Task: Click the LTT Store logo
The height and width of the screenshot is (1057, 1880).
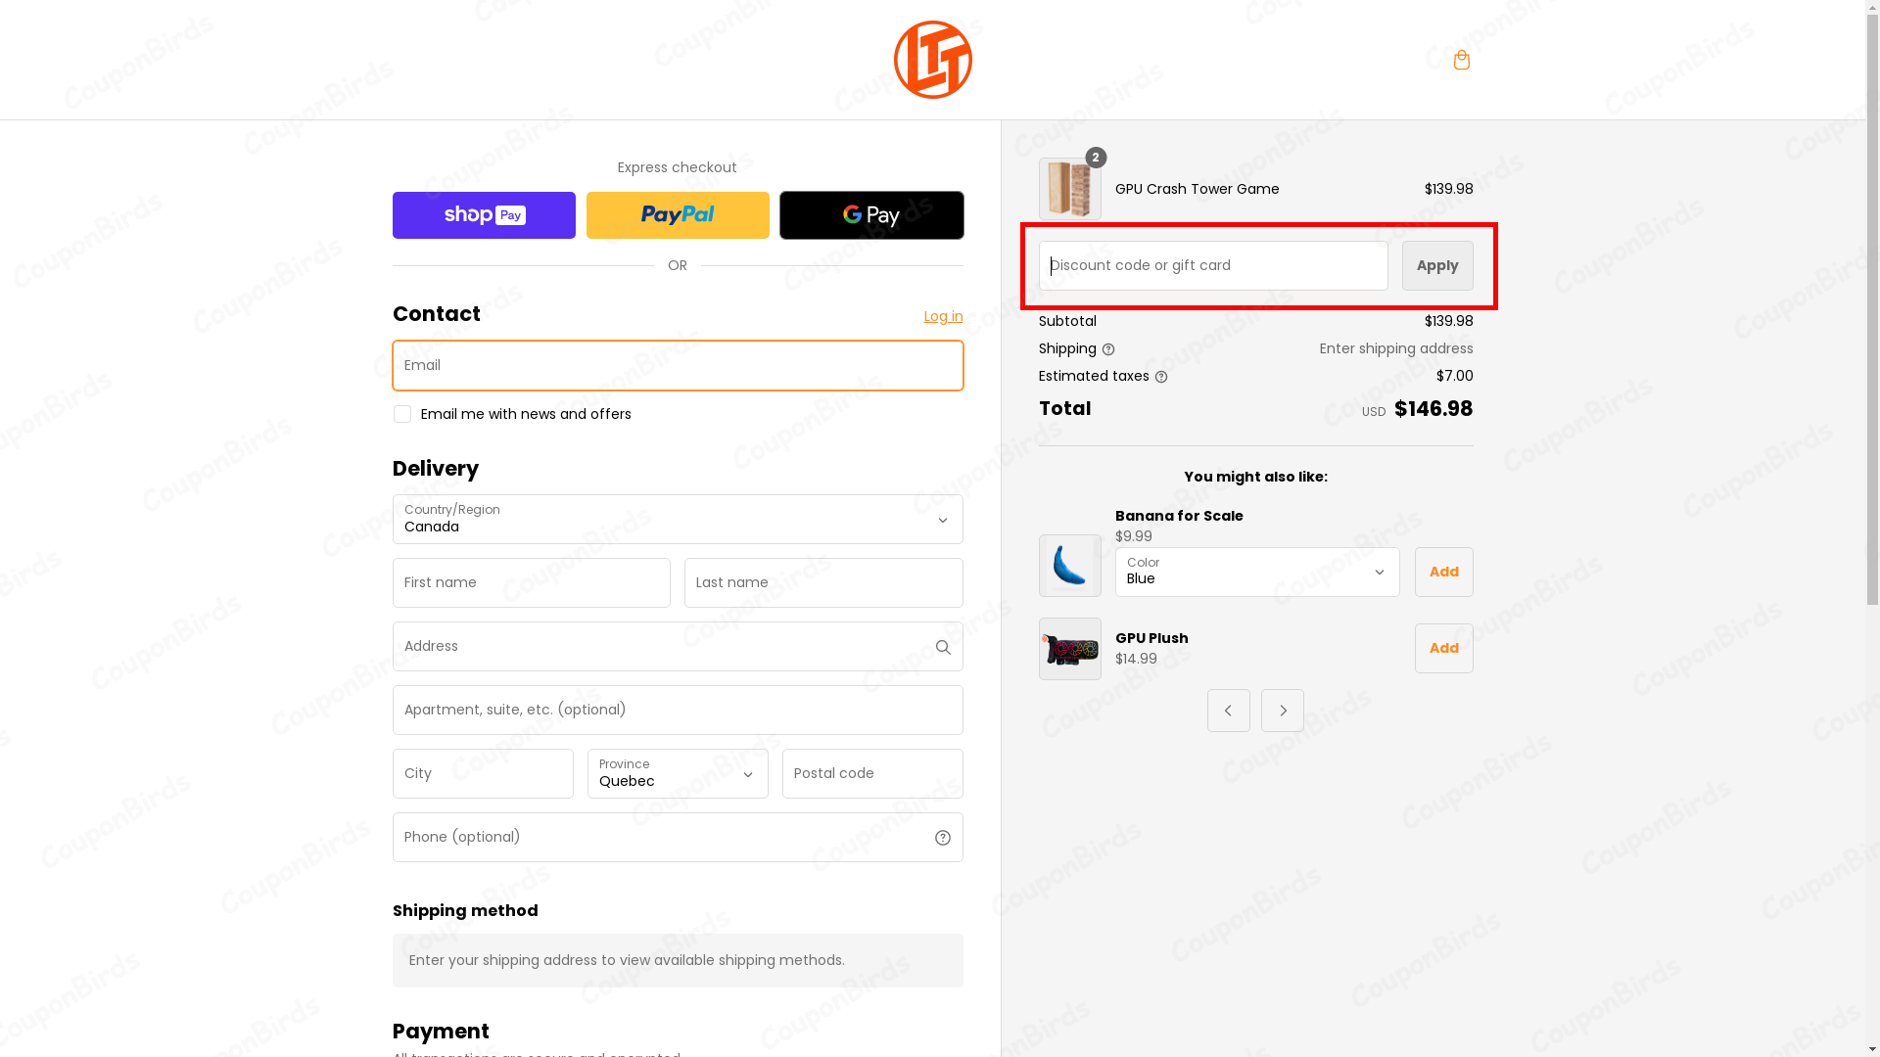Action: 932,59
